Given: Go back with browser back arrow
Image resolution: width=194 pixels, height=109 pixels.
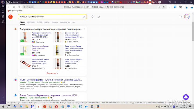Looking at the screenshot, I should pyautogui.click(x=9, y=7).
